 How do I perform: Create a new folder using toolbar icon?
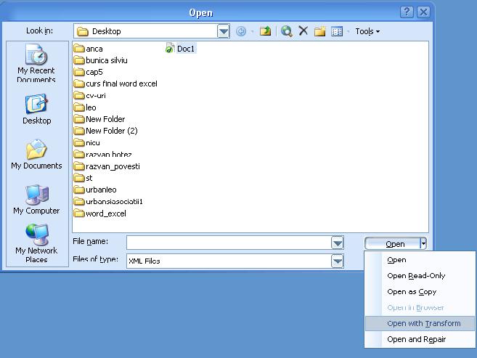[x=319, y=31]
